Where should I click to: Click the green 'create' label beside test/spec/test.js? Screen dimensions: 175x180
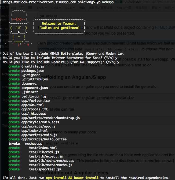coord(14,169)
